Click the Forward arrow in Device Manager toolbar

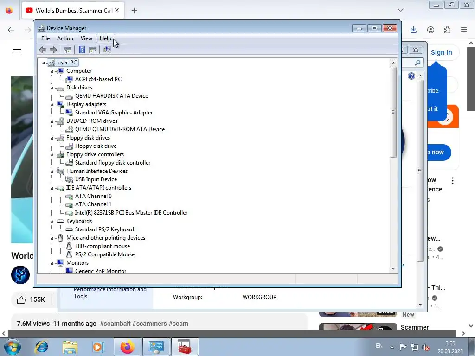point(53,50)
